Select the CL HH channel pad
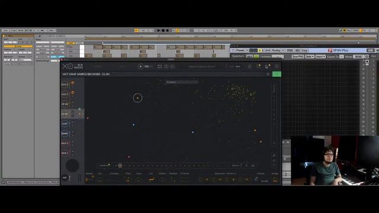379x213 pixels. coord(65,114)
